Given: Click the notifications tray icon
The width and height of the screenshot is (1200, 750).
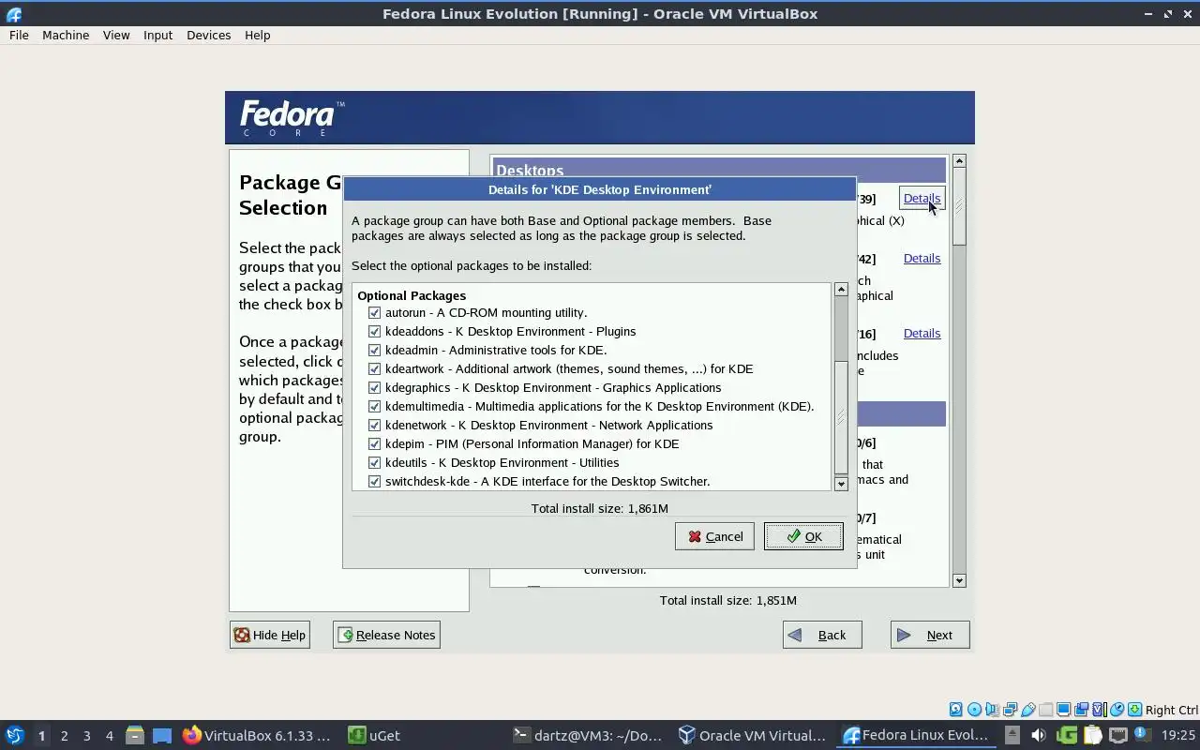Looking at the screenshot, I should (x=1143, y=734).
